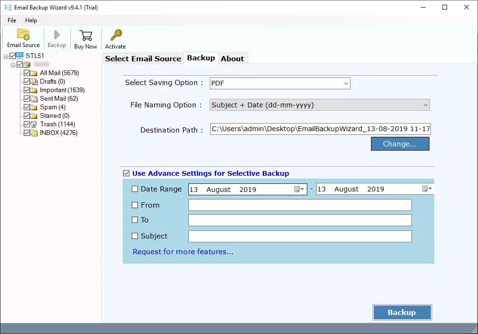Collapse the STL51 tree root node
The height and width of the screenshot is (334, 478).
6,56
